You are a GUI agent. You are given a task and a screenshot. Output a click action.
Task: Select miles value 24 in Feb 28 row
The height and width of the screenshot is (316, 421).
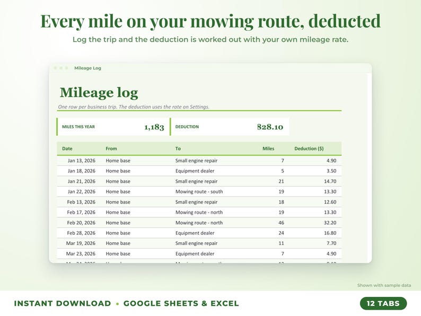(x=281, y=233)
